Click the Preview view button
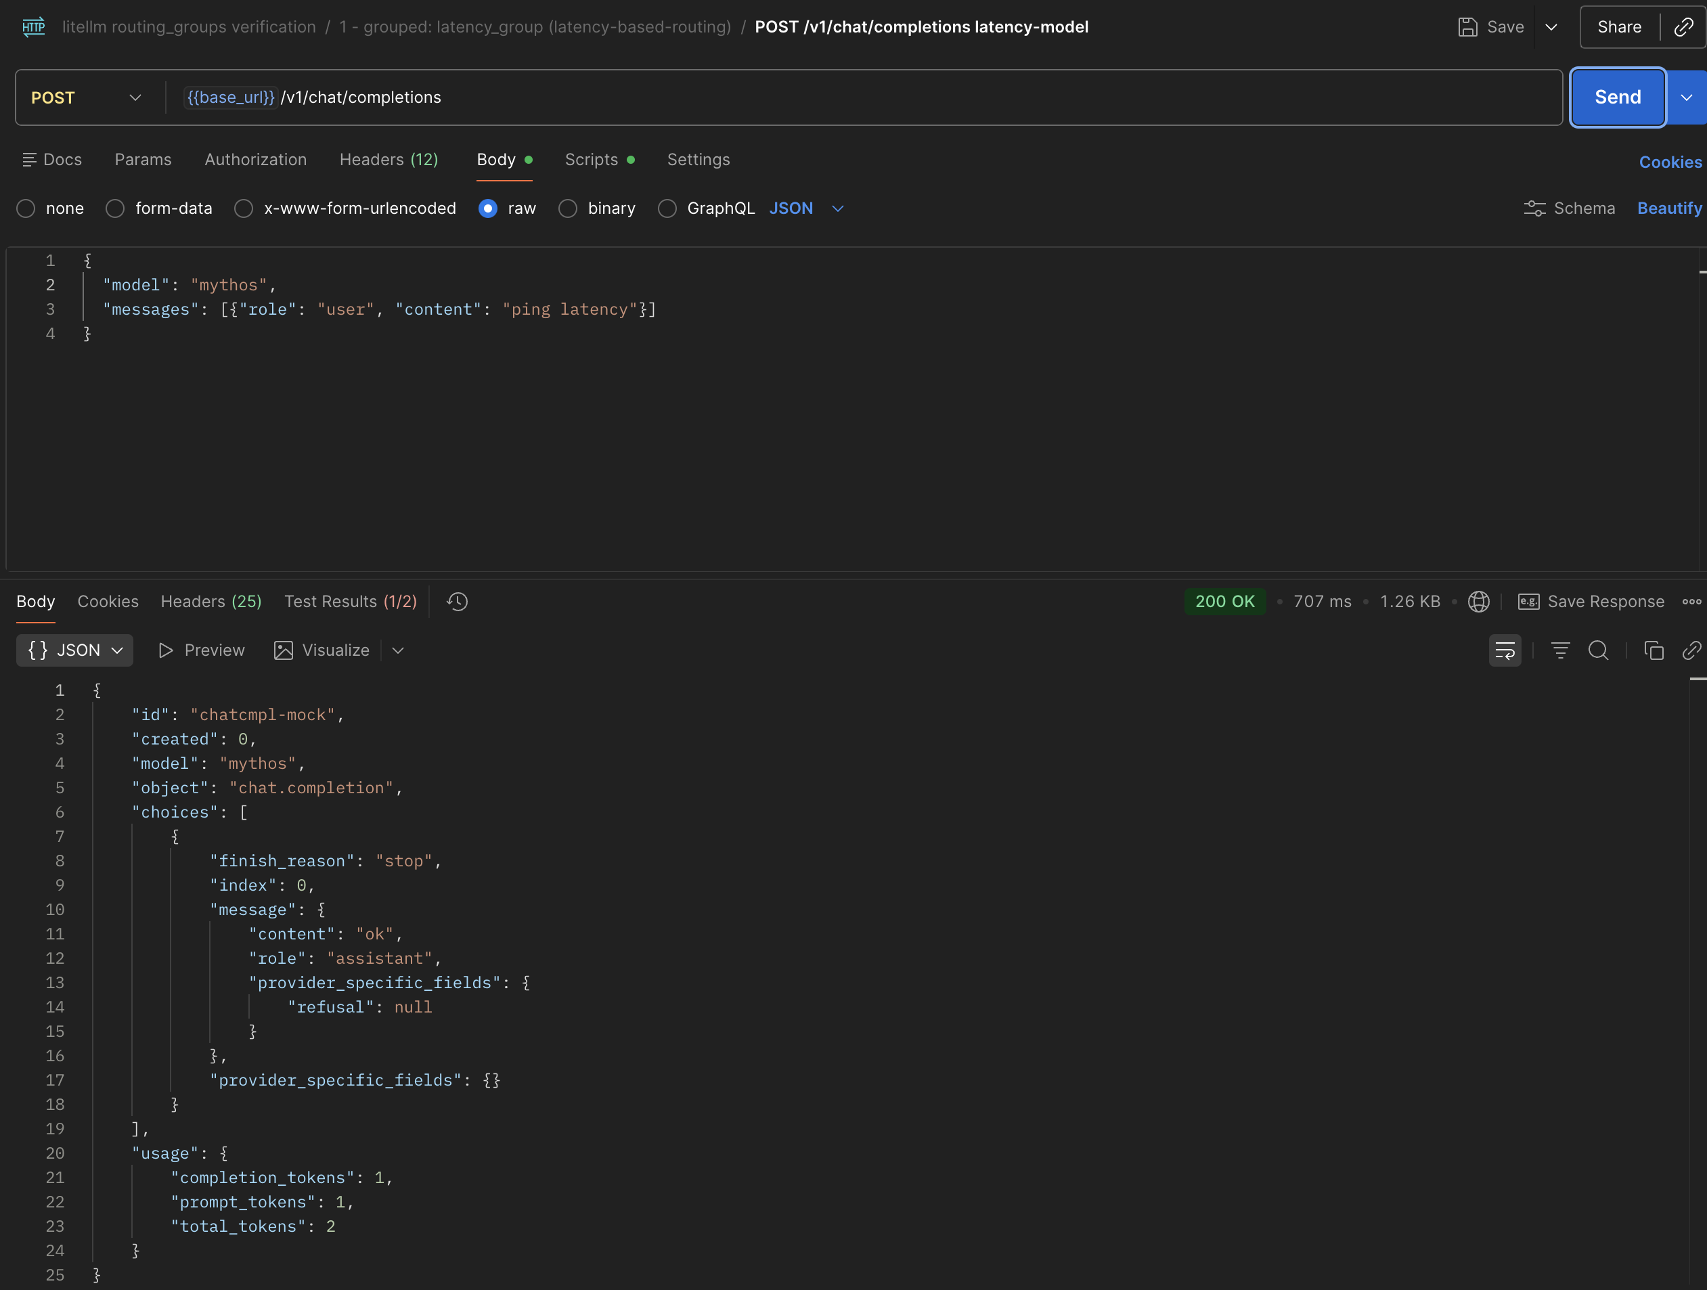Screen dimensions: 1707x1290 tap(202, 650)
